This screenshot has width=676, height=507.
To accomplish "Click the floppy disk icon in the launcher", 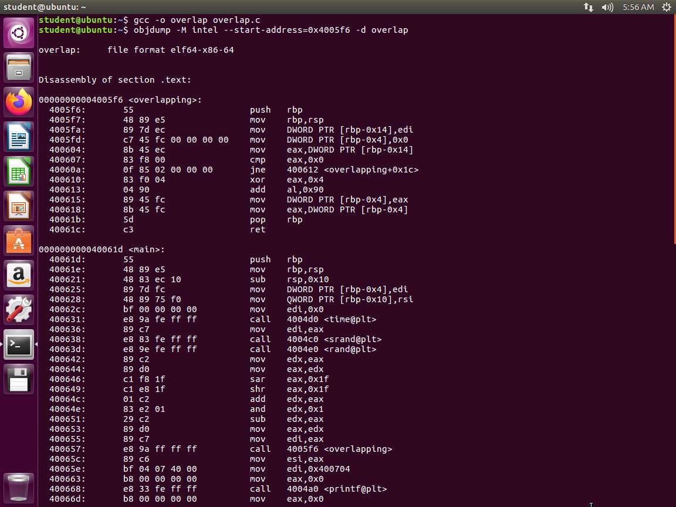I will point(19,380).
